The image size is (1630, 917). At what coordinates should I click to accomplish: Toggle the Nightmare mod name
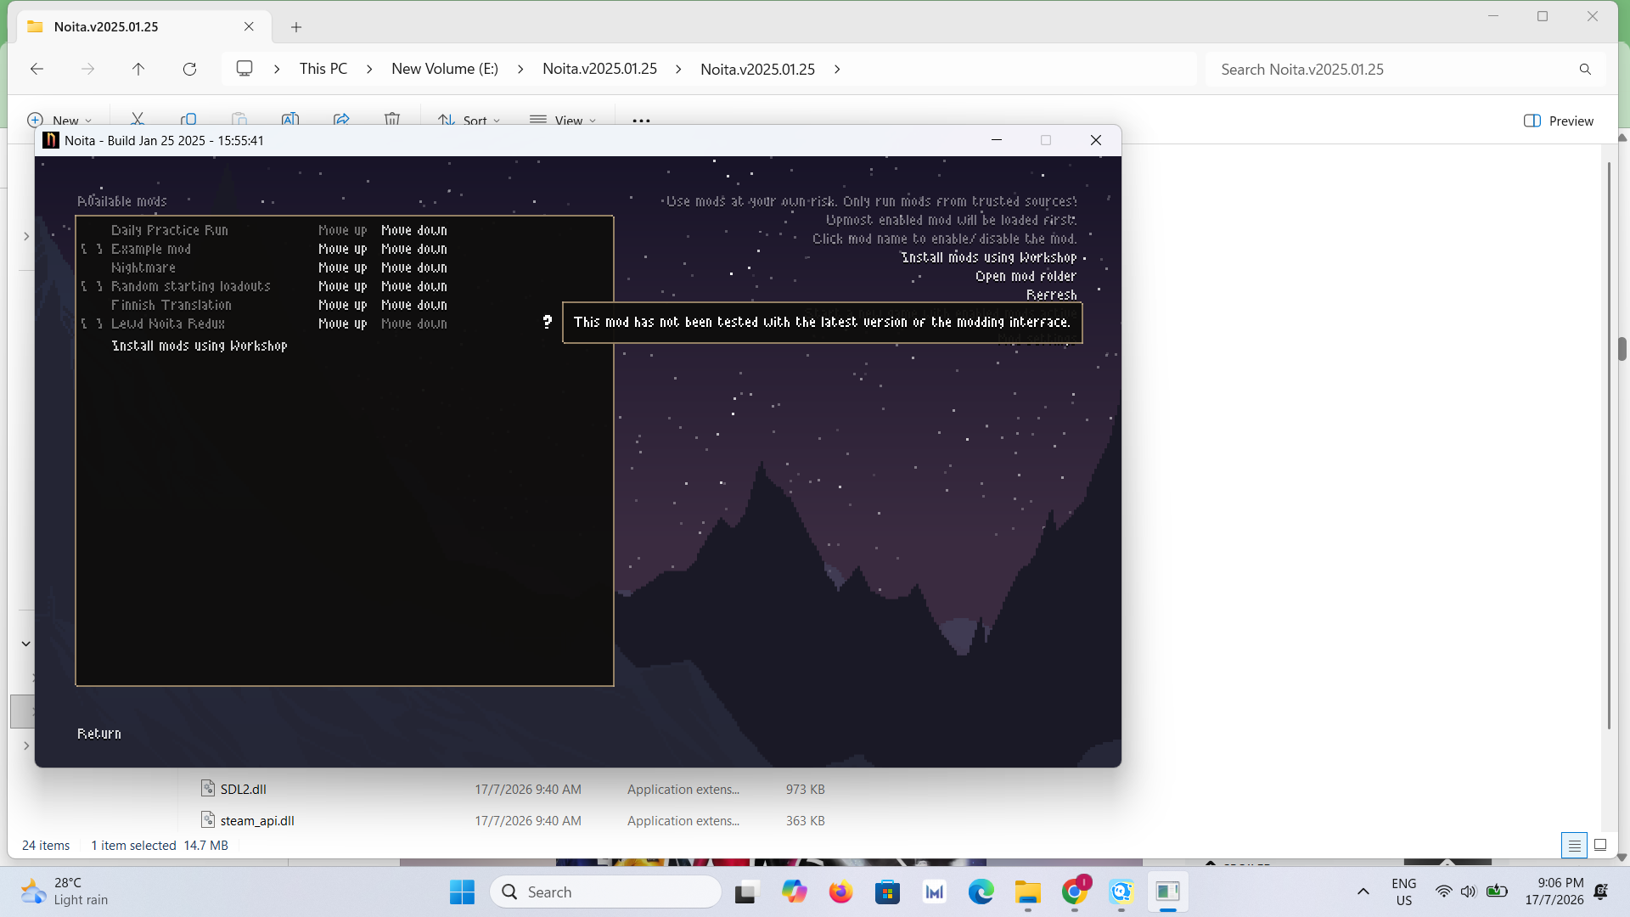[x=143, y=267]
